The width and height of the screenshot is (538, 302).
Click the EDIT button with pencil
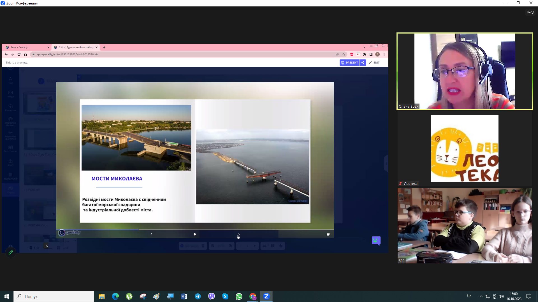(x=374, y=63)
